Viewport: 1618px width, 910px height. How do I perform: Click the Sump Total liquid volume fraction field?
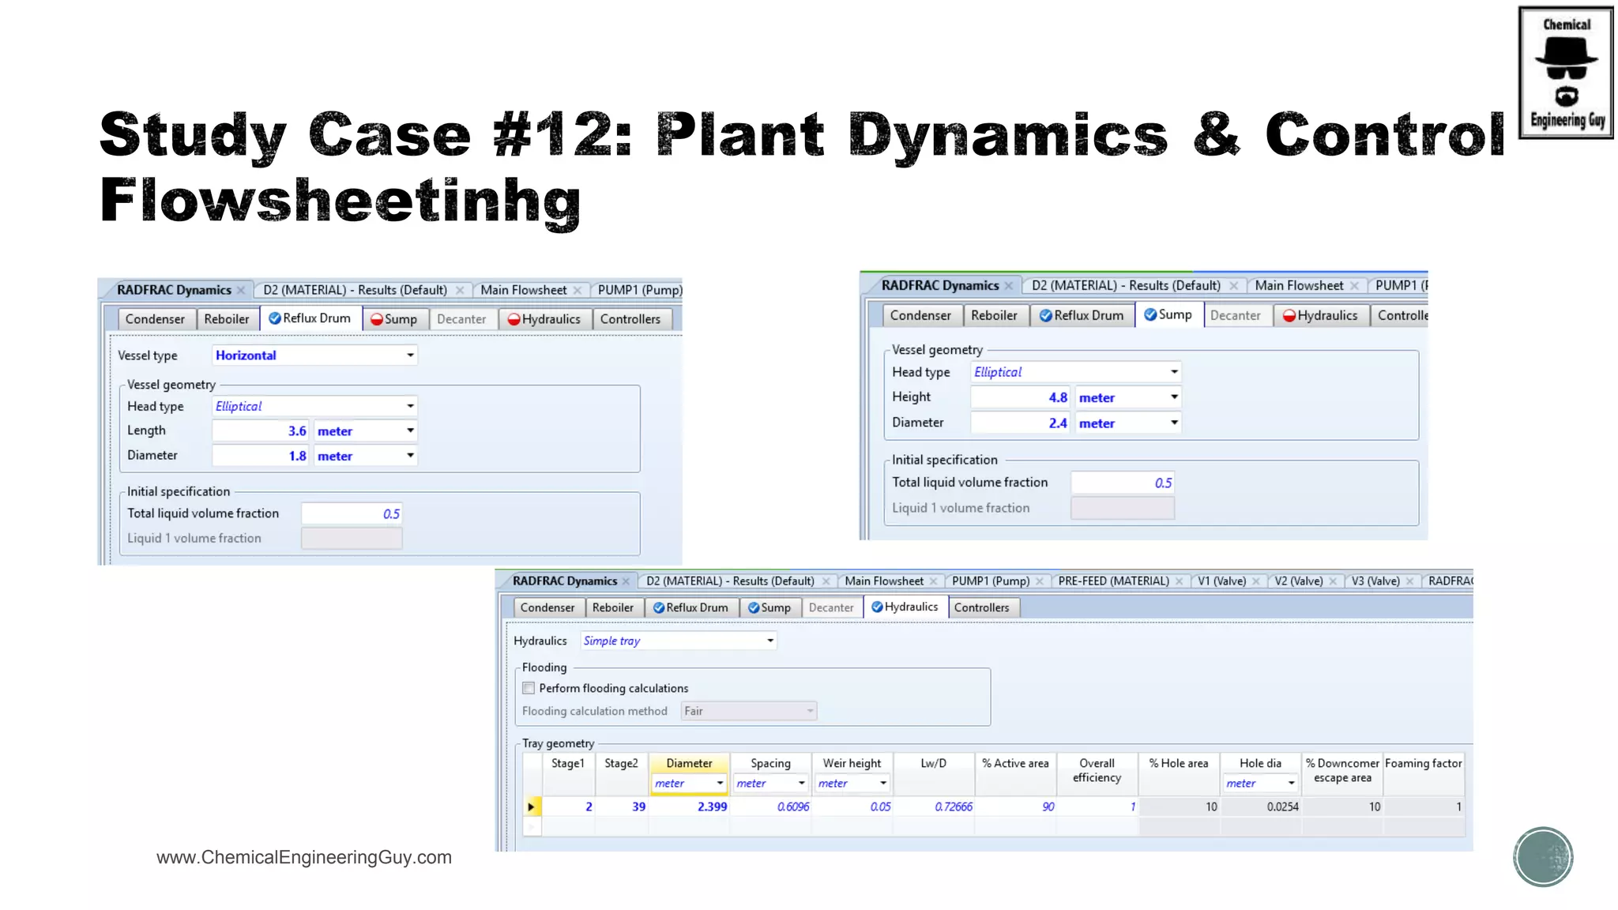pyautogui.click(x=1122, y=483)
